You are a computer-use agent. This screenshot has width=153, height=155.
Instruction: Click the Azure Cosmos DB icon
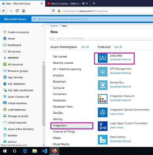click(5, 97)
